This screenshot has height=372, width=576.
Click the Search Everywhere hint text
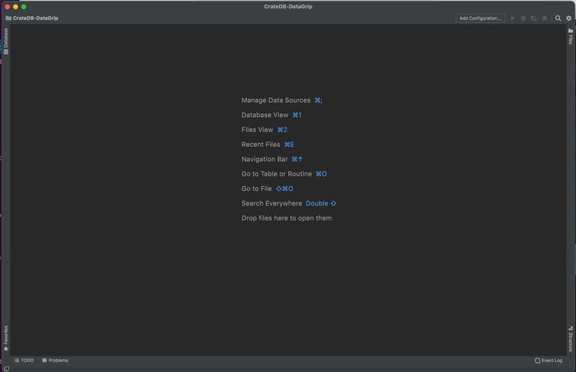point(271,203)
